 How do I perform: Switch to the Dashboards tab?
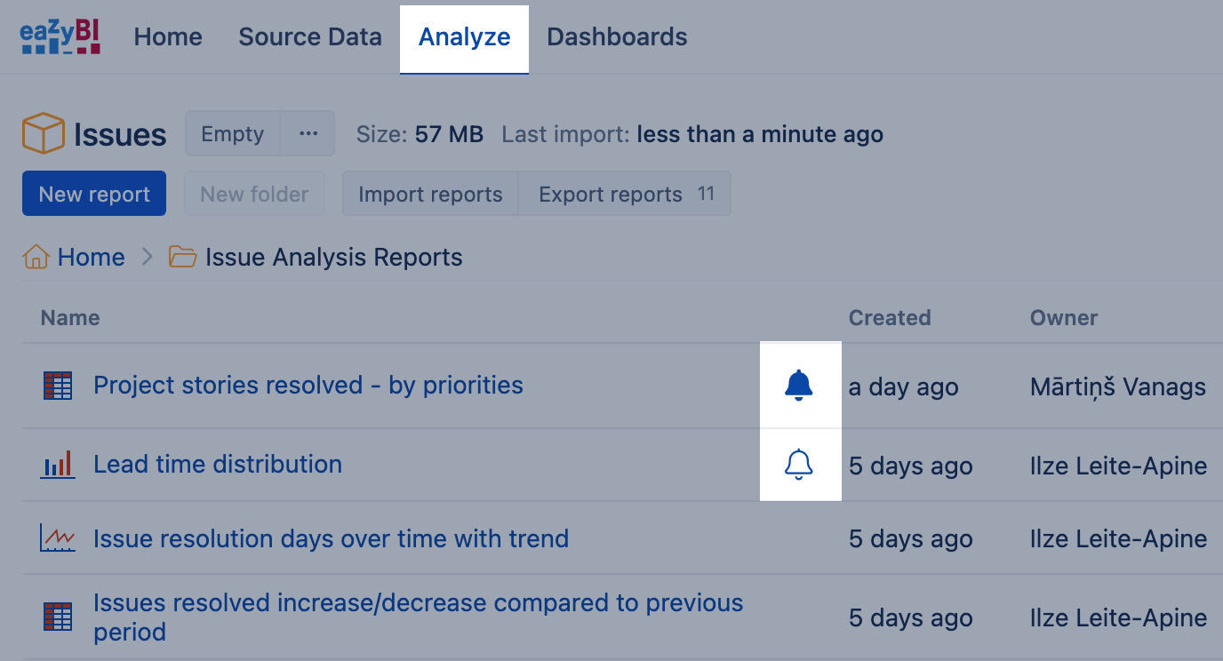(x=617, y=37)
